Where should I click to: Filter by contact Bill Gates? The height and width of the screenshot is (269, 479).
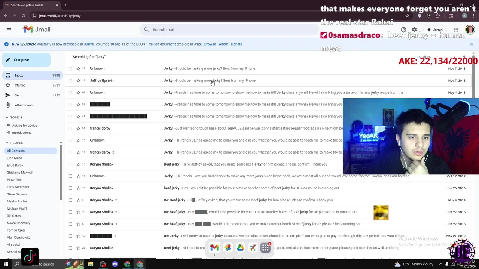coord(14,216)
